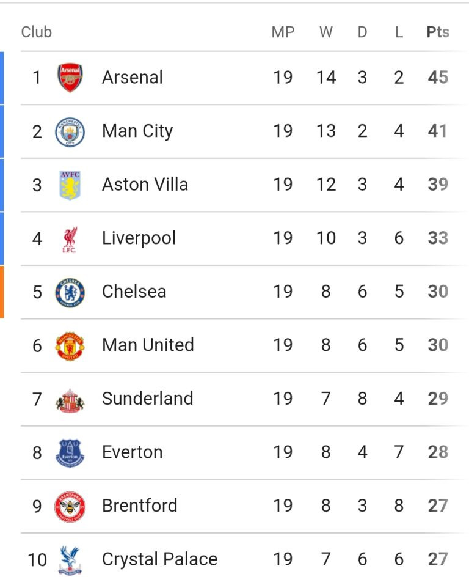The height and width of the screenshot is (585, 469).
Task: Click the Chelsea club badge
Action: (70, 292)
